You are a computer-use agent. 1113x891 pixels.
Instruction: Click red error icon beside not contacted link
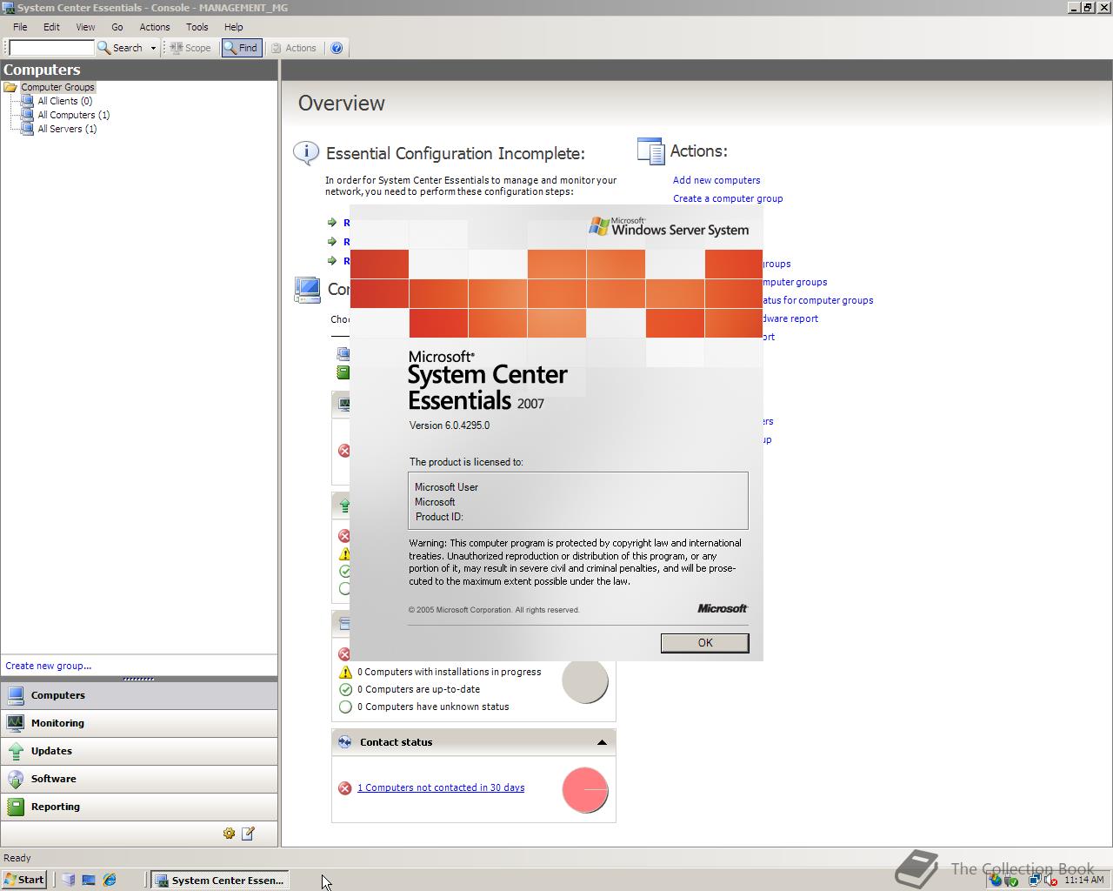point(345,788)
